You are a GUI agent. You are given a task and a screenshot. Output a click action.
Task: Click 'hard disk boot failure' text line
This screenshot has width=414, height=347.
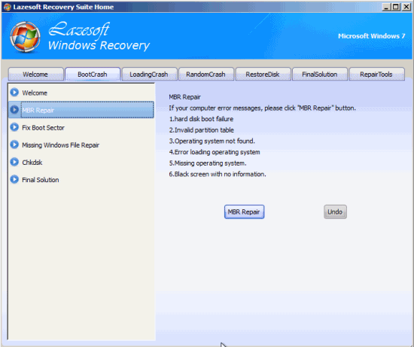[201, 119]
